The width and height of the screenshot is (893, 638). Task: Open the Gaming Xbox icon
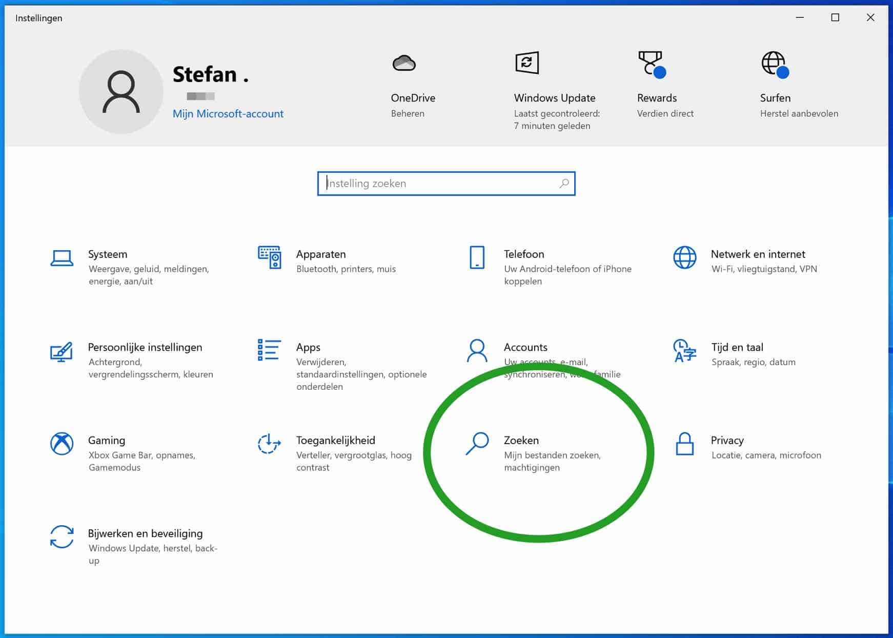tap(62, 444)
